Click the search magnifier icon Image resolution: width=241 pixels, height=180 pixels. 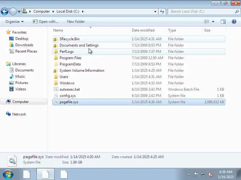[237, 11]
